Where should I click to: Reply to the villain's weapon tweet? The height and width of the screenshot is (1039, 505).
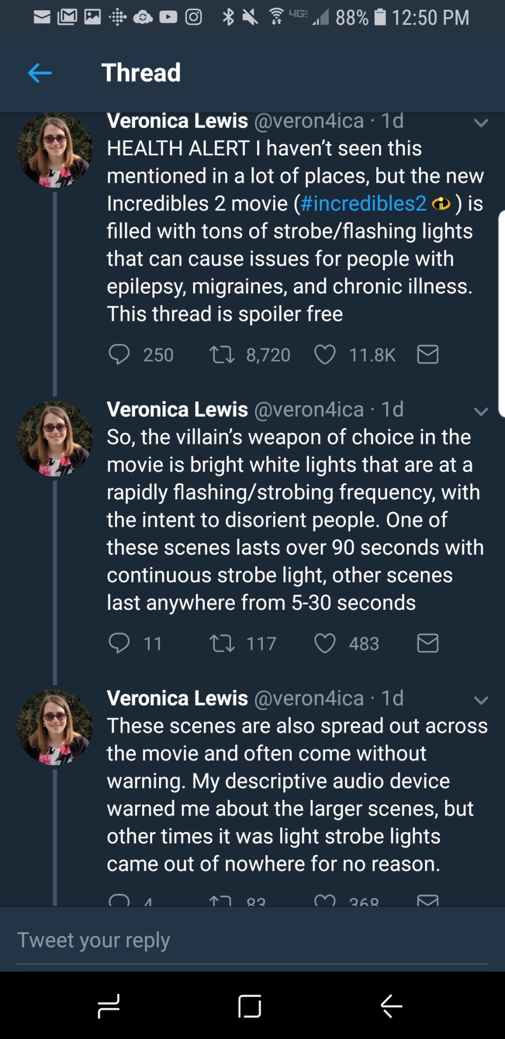coord(119,643)
